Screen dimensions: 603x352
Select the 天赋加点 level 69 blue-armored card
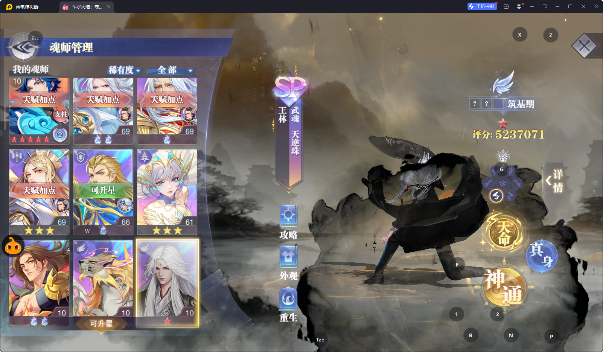pos(103,111)
